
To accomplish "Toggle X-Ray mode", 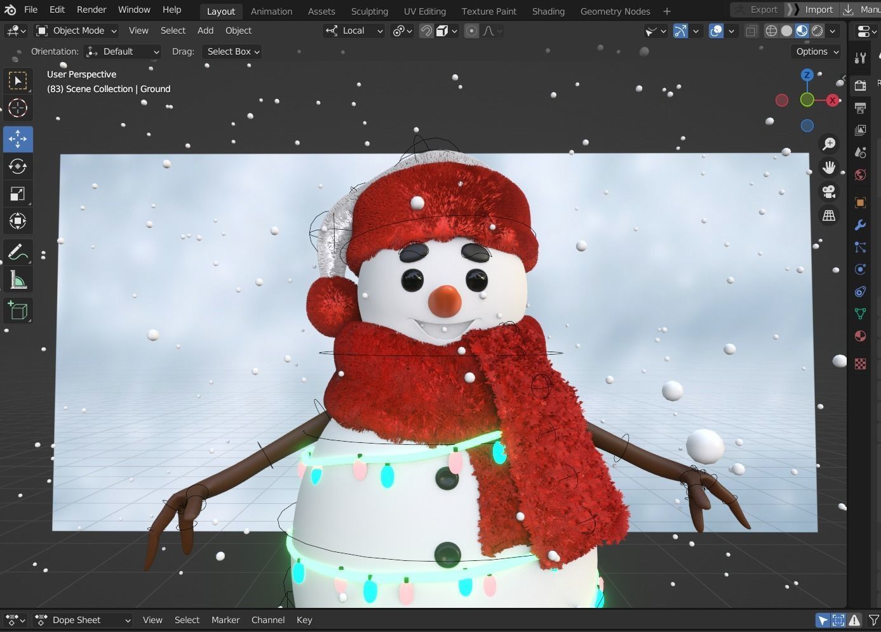I will coord(751,30).
